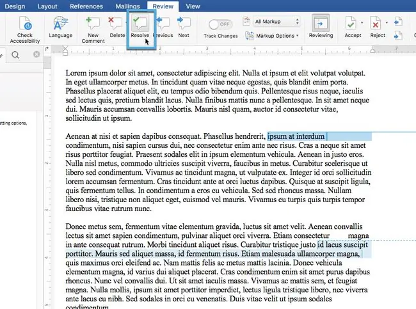This screenshot has height=309, width=416.
Task: Click the left indent marker on the ruler
Action: pyautogui.click(x=65, y=51)
